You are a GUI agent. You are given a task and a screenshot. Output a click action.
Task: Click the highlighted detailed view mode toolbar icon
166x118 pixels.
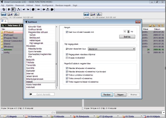coord(13,9)
